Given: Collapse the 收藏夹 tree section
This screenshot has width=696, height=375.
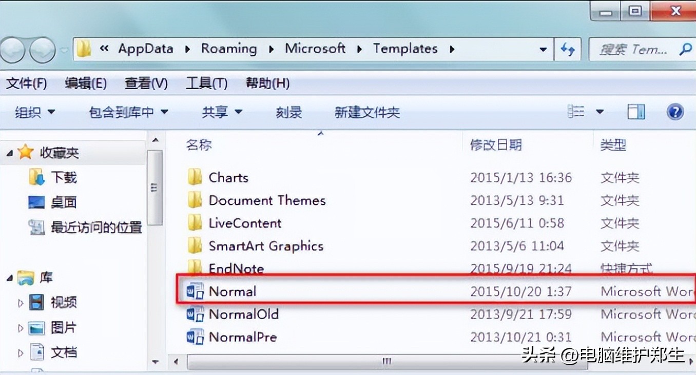Looking at the screenshot, I should pyautogui.click(x=9, y=153).
